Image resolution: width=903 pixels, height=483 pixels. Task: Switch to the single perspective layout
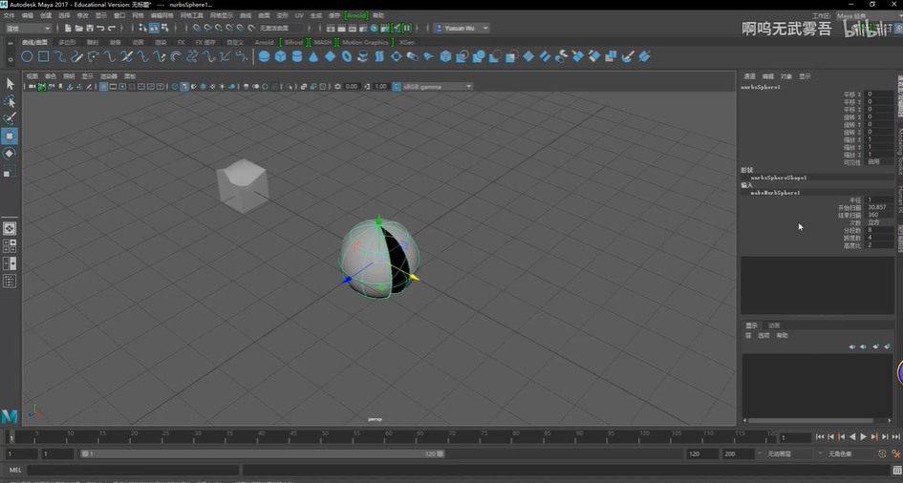pos(10,229)
